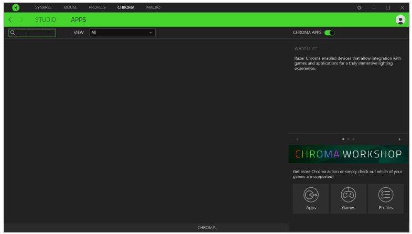The width and height of the screenshot is (412, 234).
Task: Switch to the Macro tab
Action: (x=153, y=7)
